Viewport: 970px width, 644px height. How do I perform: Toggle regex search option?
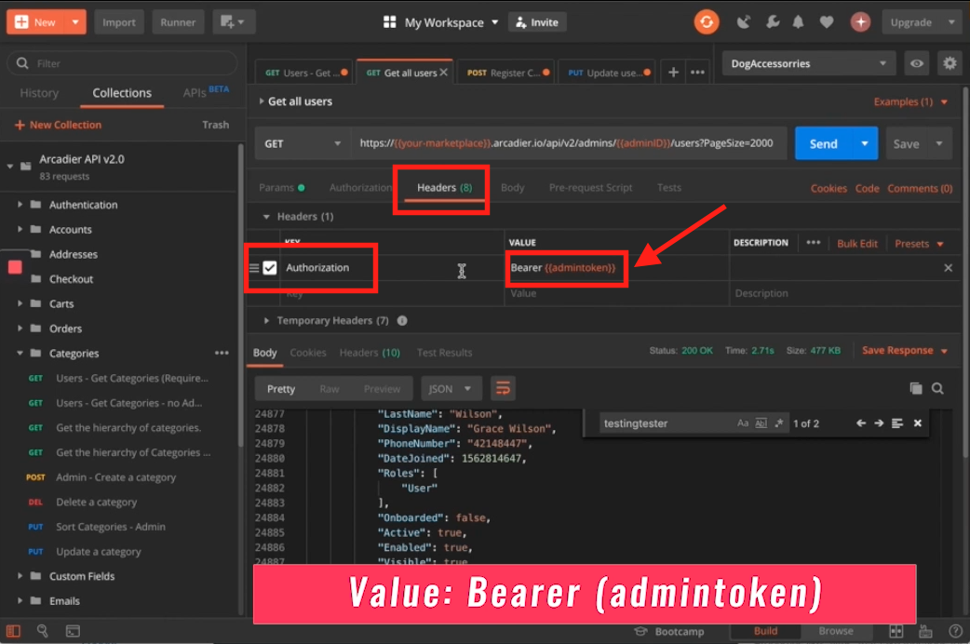coord(779,423)
